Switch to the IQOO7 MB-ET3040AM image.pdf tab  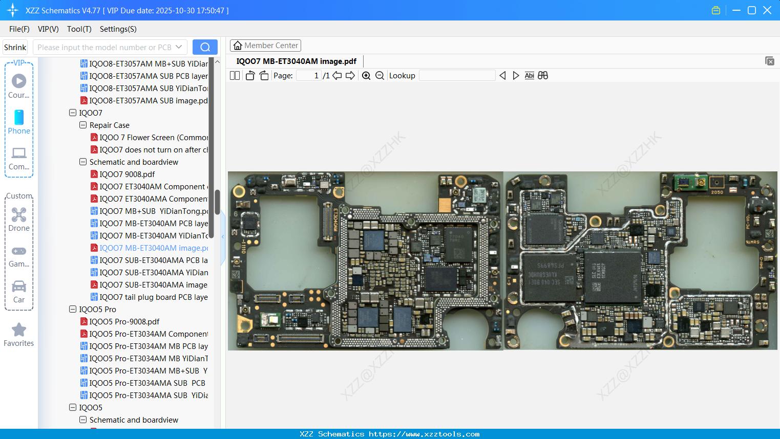296,61
